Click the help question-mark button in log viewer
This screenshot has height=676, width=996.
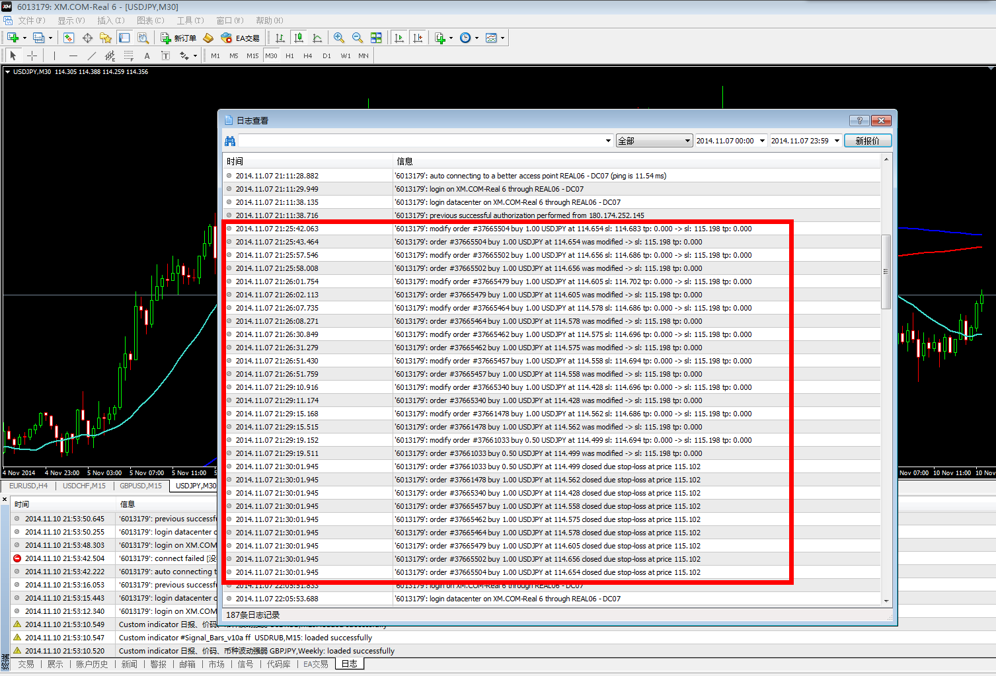(859, 120)
